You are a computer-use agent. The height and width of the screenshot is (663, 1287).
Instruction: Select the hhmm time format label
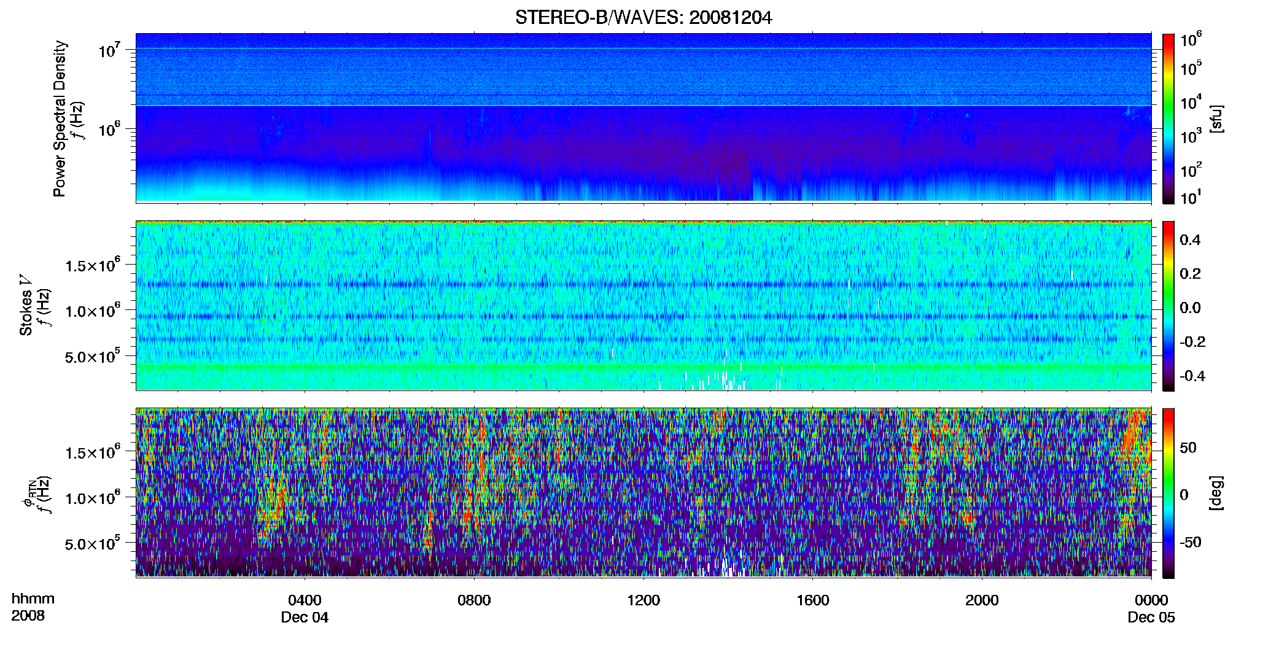click(x=33, y=599)
